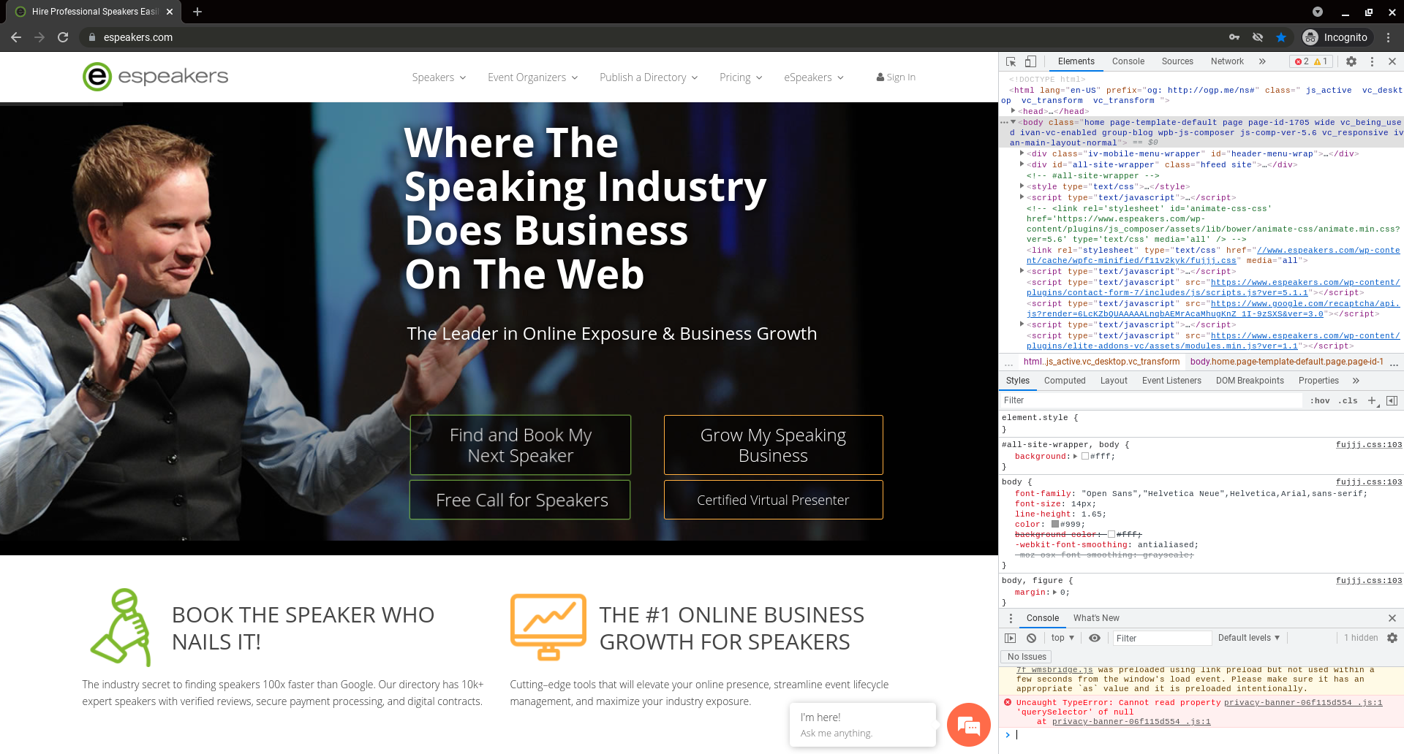1404x754 pixels.
Task: Open the Default levels dropdown
Action: pyautogui.click(x=1249, y=638)
